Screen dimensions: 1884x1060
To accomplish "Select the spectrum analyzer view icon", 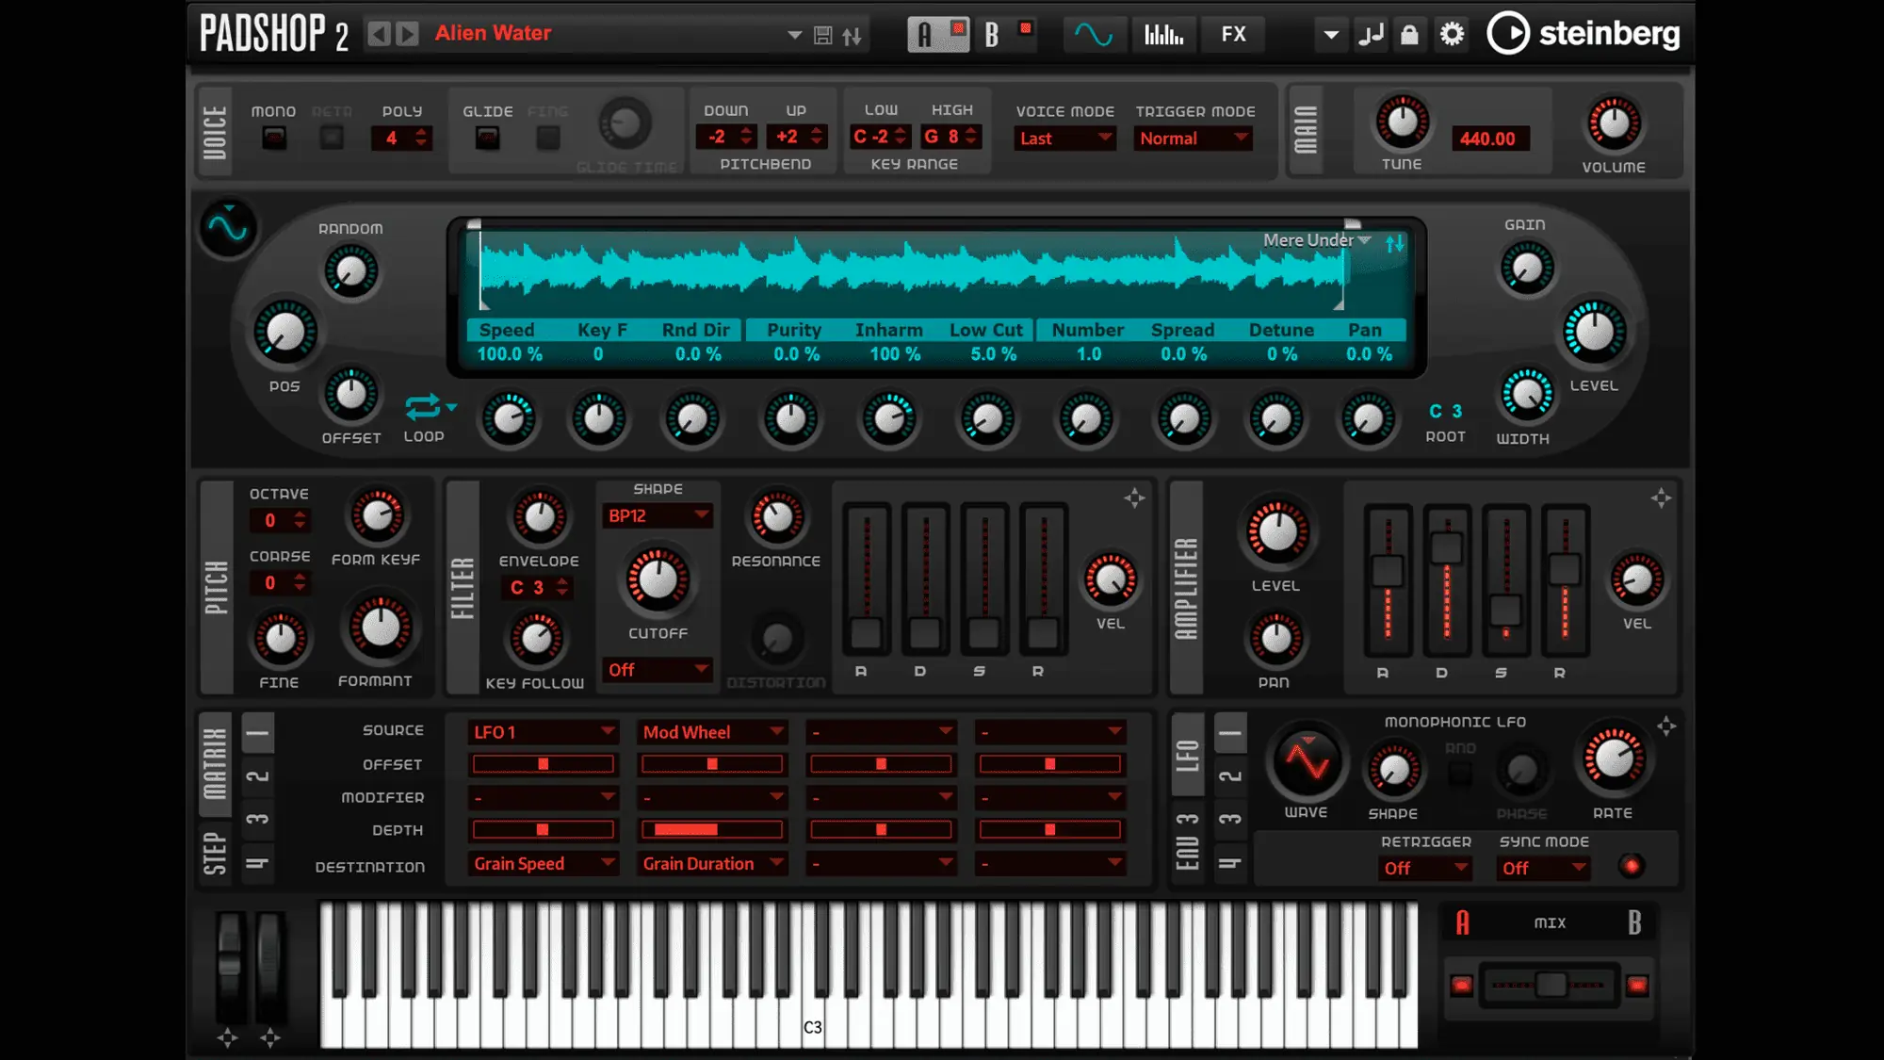I will point(1164,34).
